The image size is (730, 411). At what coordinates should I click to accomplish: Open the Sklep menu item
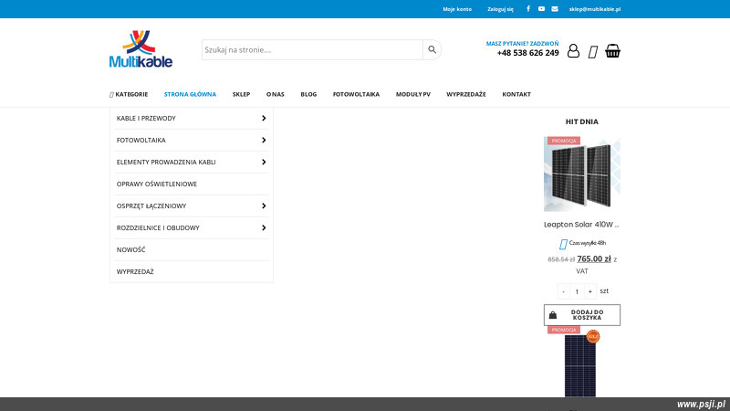click(241, 94)
